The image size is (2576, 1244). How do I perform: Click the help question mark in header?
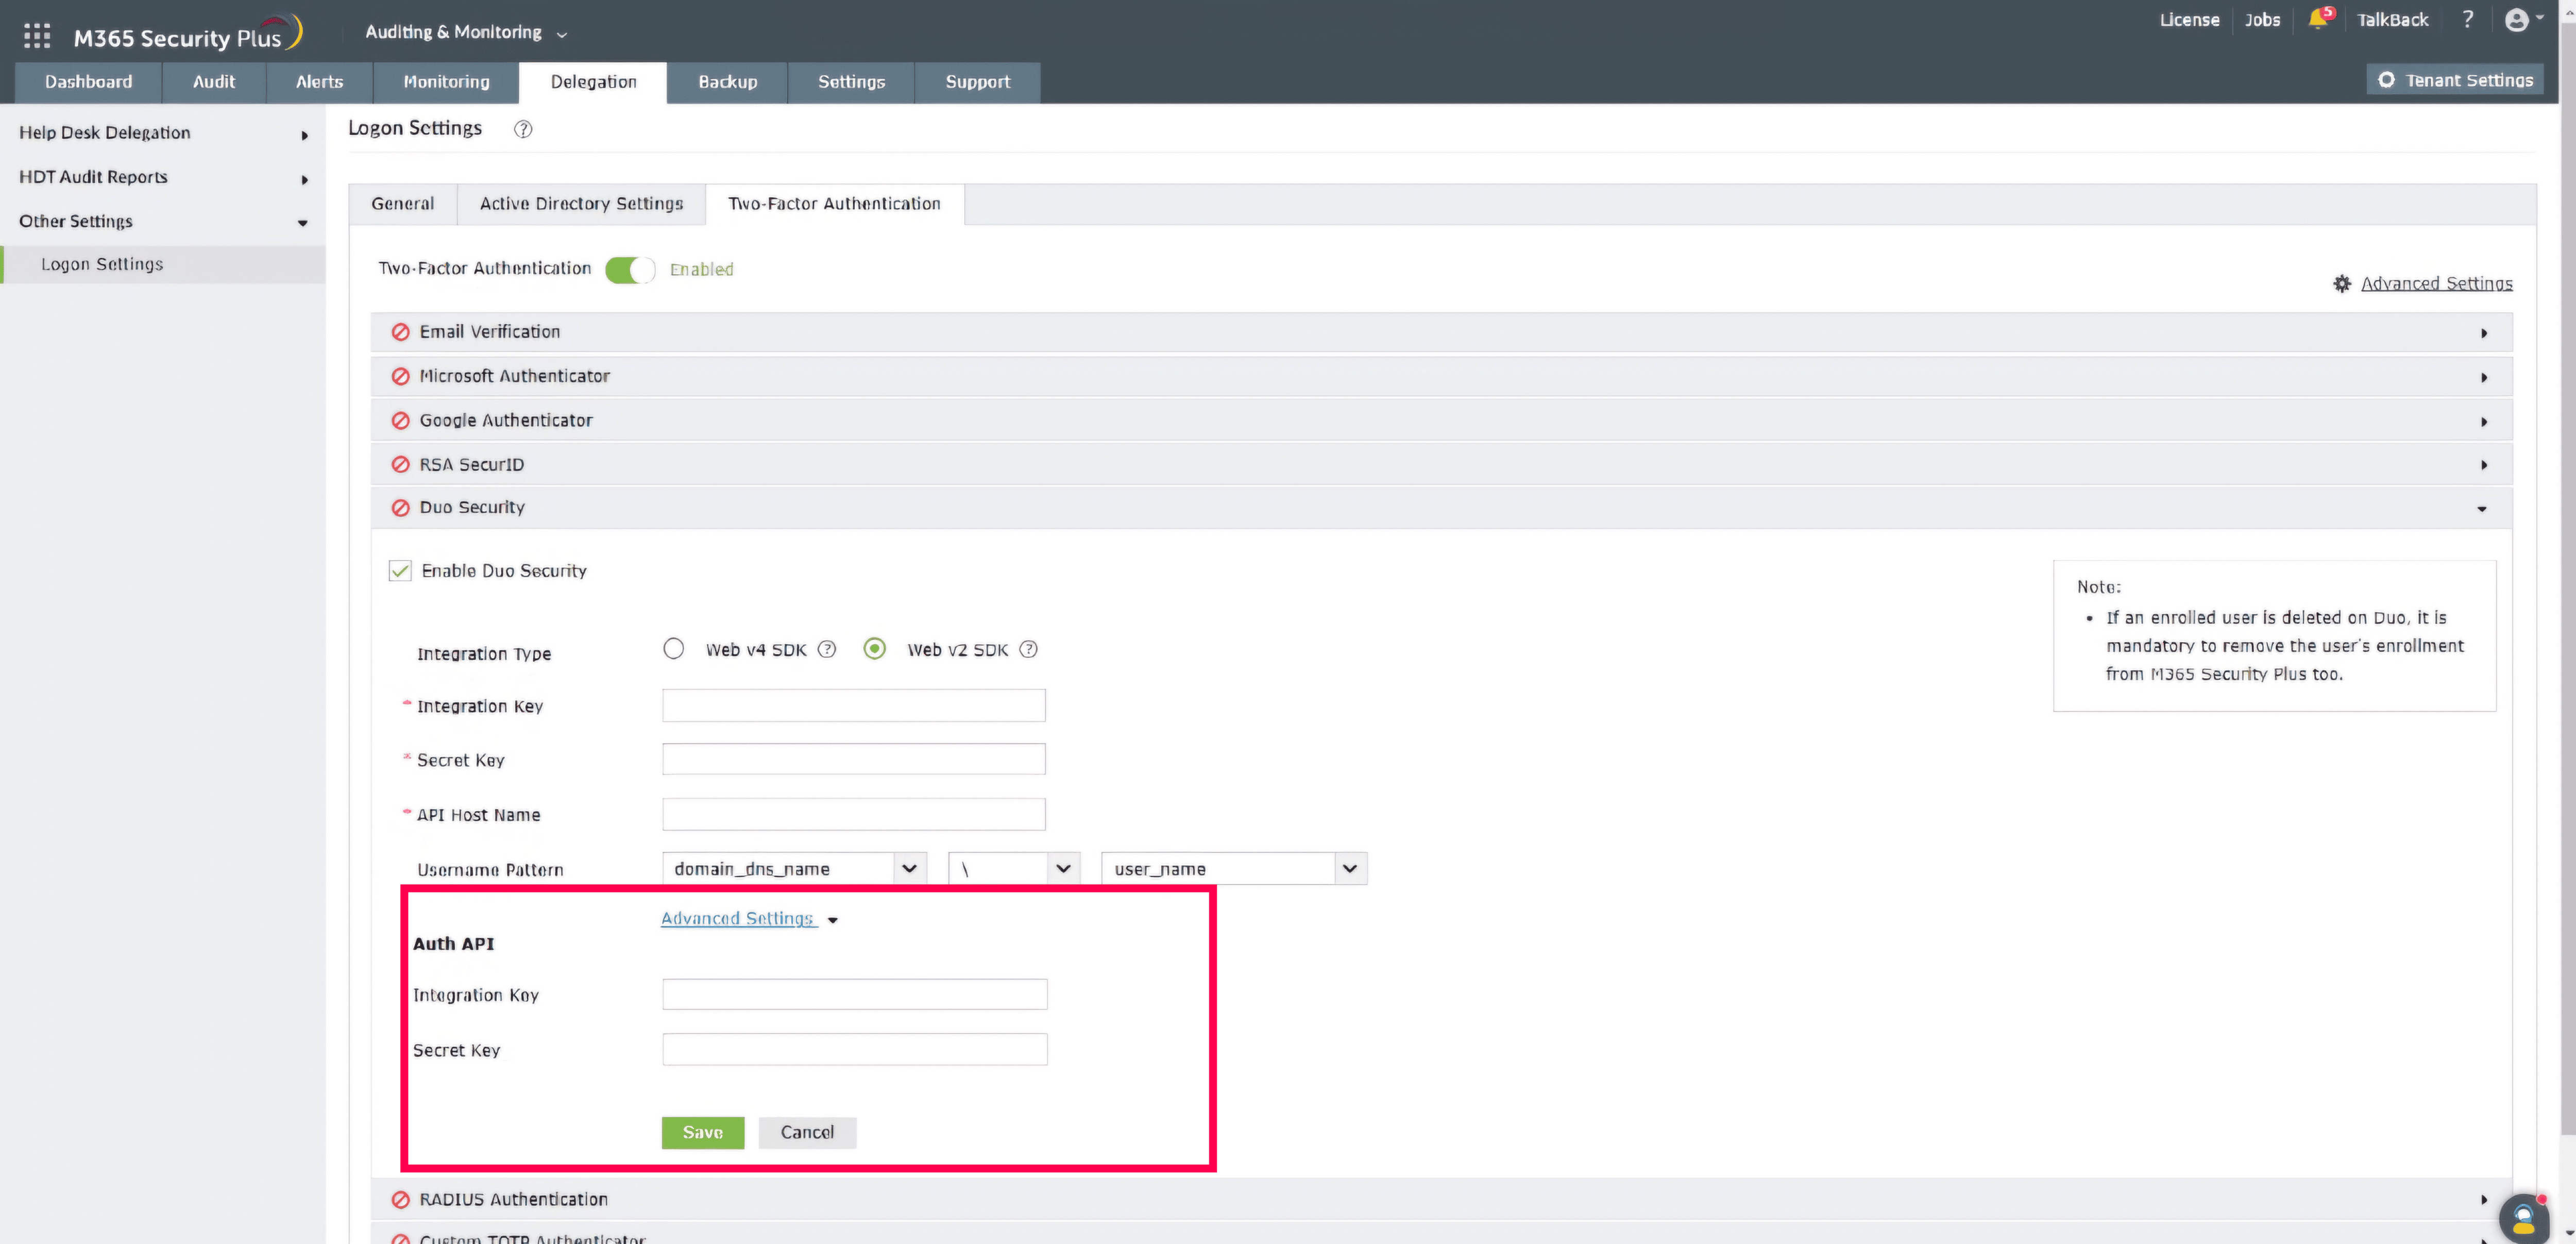[2467, 20]
